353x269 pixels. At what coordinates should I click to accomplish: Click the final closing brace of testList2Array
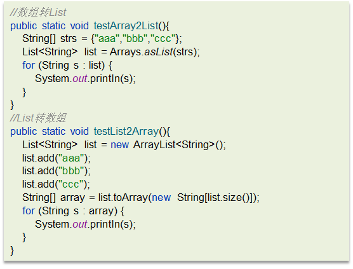click(x=12, y=251)
